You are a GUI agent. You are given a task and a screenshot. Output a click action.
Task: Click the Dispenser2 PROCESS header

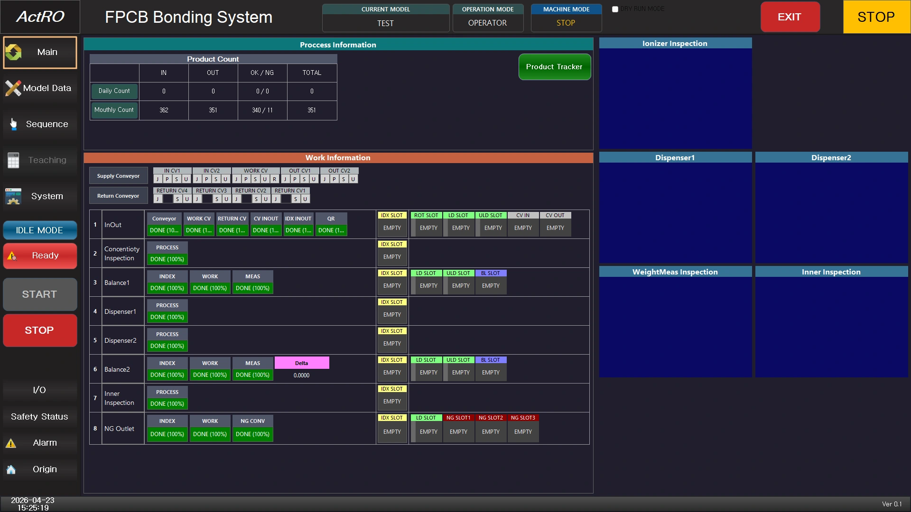tap(167, 335)
